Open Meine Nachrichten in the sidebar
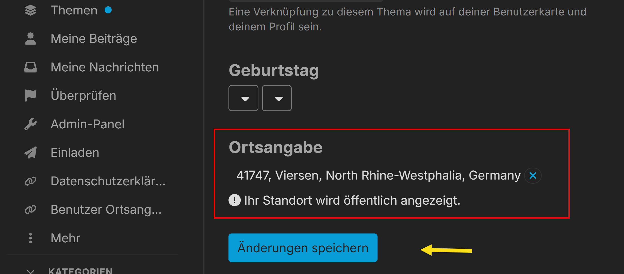Screen dimensions: 624x274 click(x=105, y=67)
